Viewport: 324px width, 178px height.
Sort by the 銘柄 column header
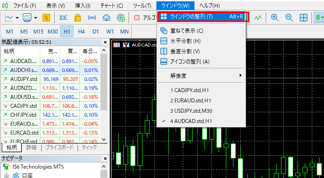point(20,51)
